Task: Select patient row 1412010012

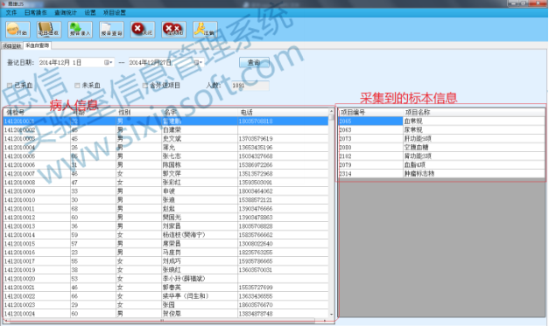Action: [165, 218]
